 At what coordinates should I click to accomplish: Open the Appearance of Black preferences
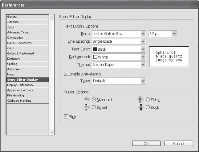(x=20, y=90)
